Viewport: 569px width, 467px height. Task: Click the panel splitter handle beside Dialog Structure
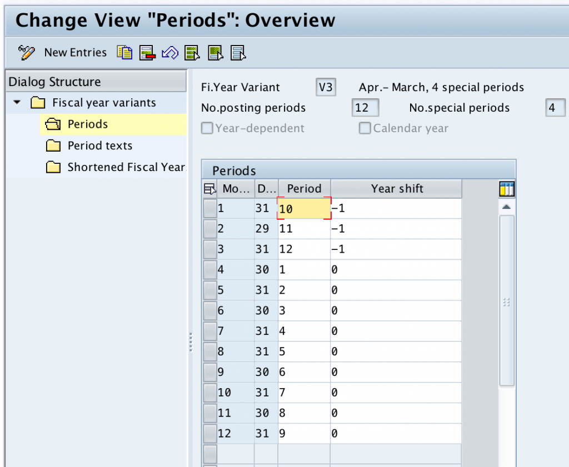pos(191,343)
